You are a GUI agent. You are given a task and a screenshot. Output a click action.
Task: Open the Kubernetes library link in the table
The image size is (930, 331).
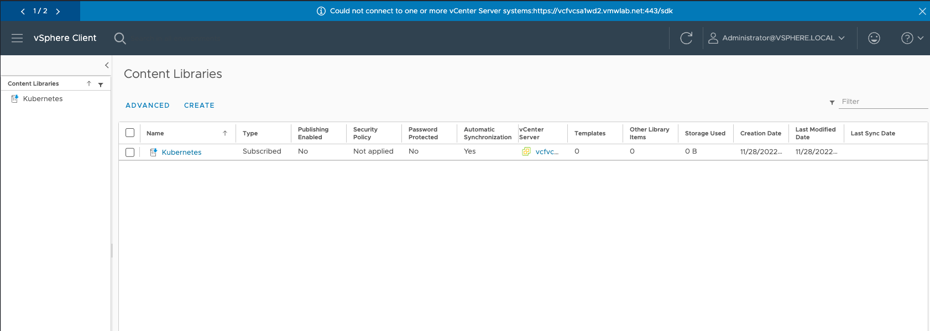click(x=181, y=153)
